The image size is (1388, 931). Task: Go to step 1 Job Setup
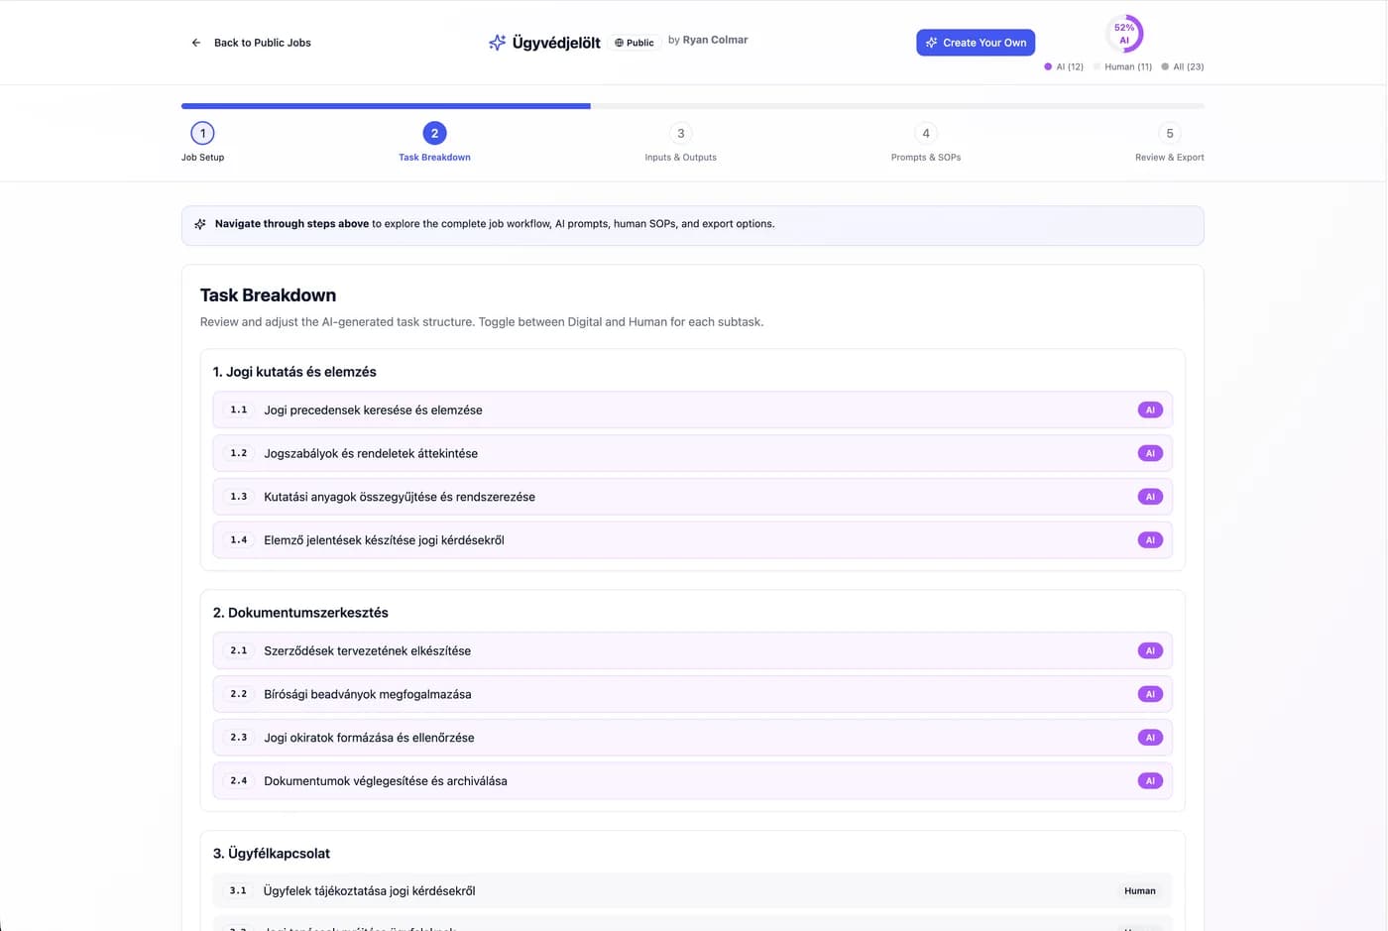[202, 142]
